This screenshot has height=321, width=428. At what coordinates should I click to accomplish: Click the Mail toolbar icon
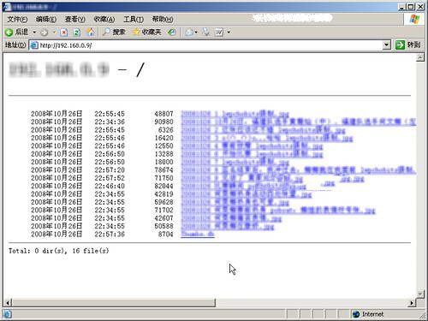[189, 33]
